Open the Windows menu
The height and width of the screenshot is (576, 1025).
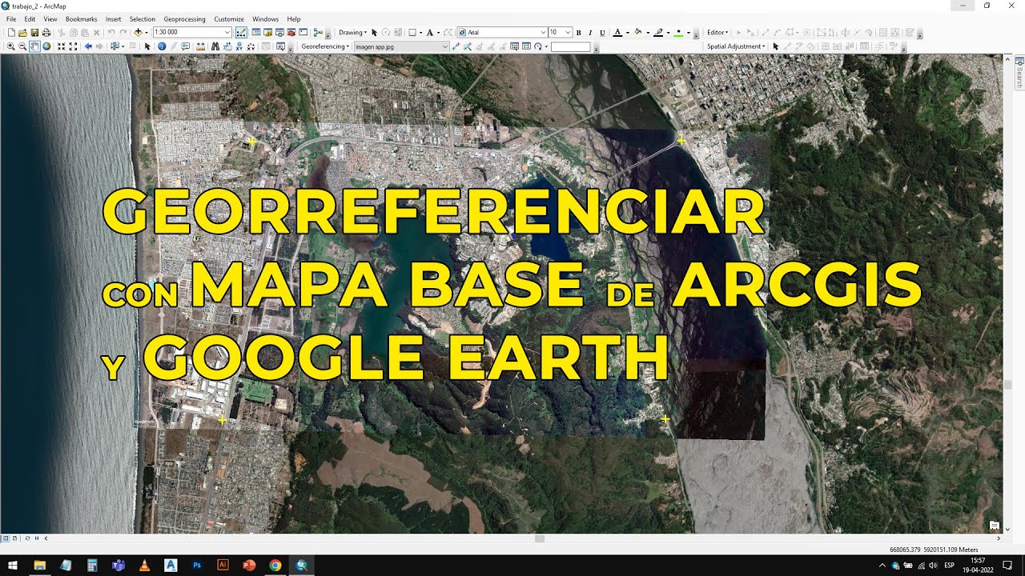[265, 18]
